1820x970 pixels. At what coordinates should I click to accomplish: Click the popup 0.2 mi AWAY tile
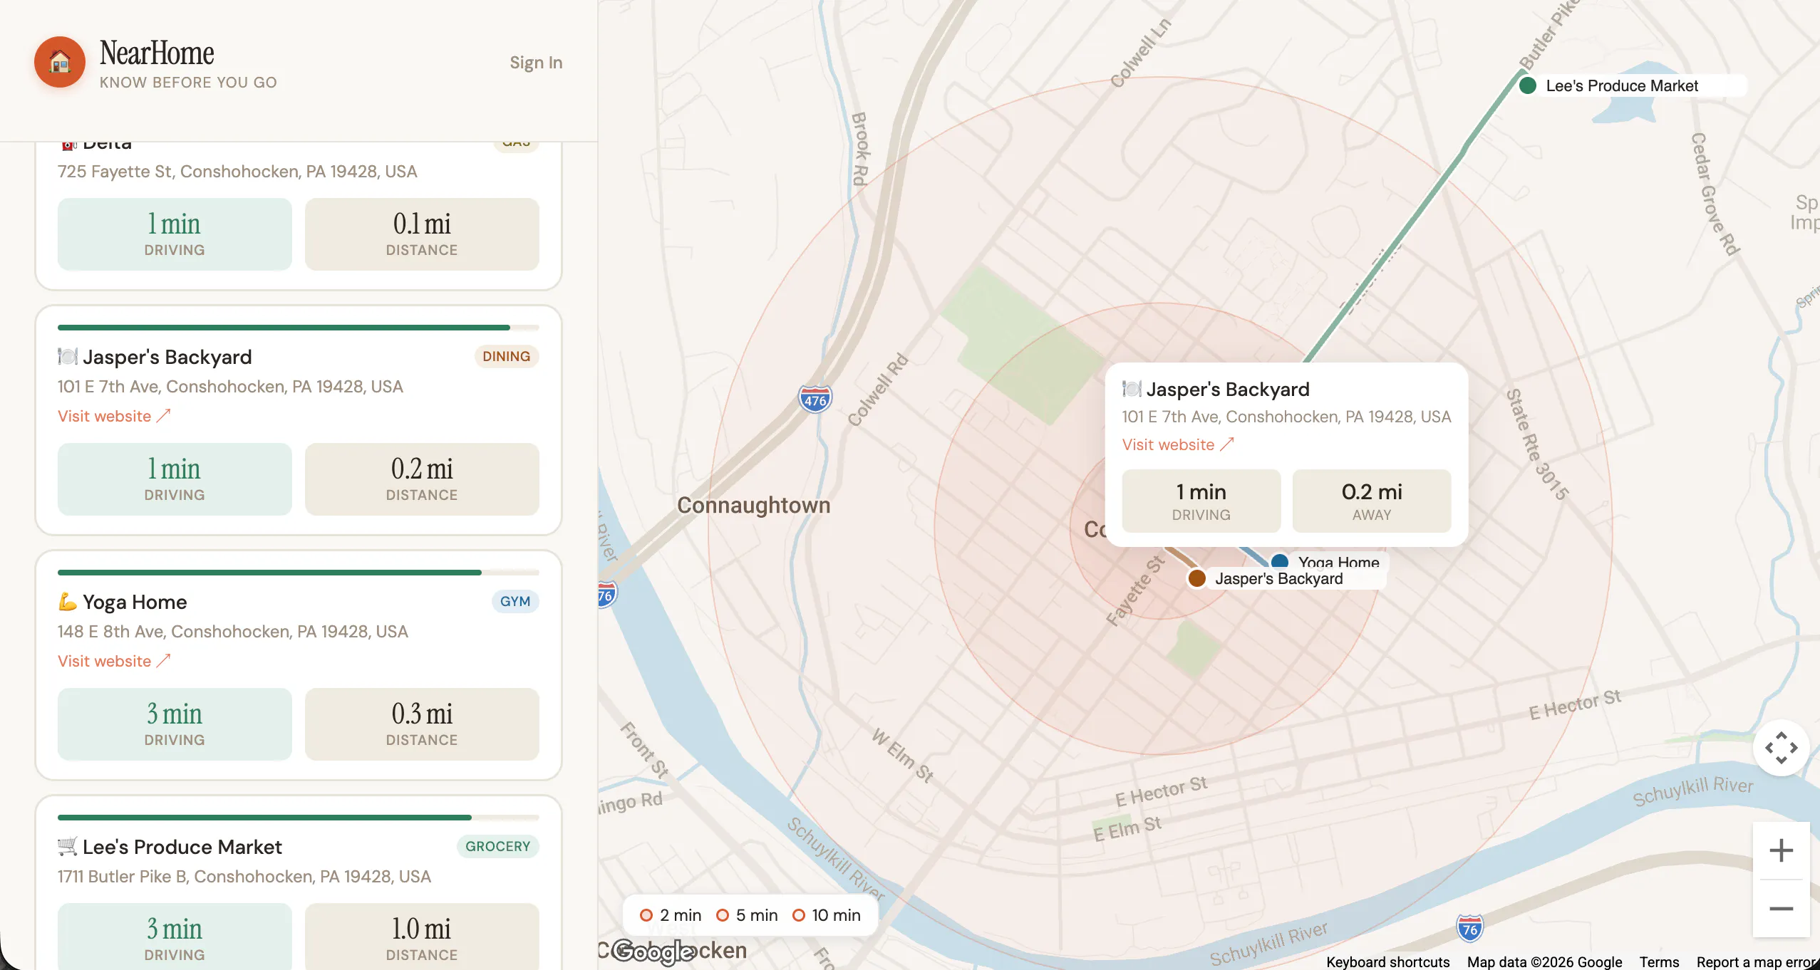pos(1371,501)
